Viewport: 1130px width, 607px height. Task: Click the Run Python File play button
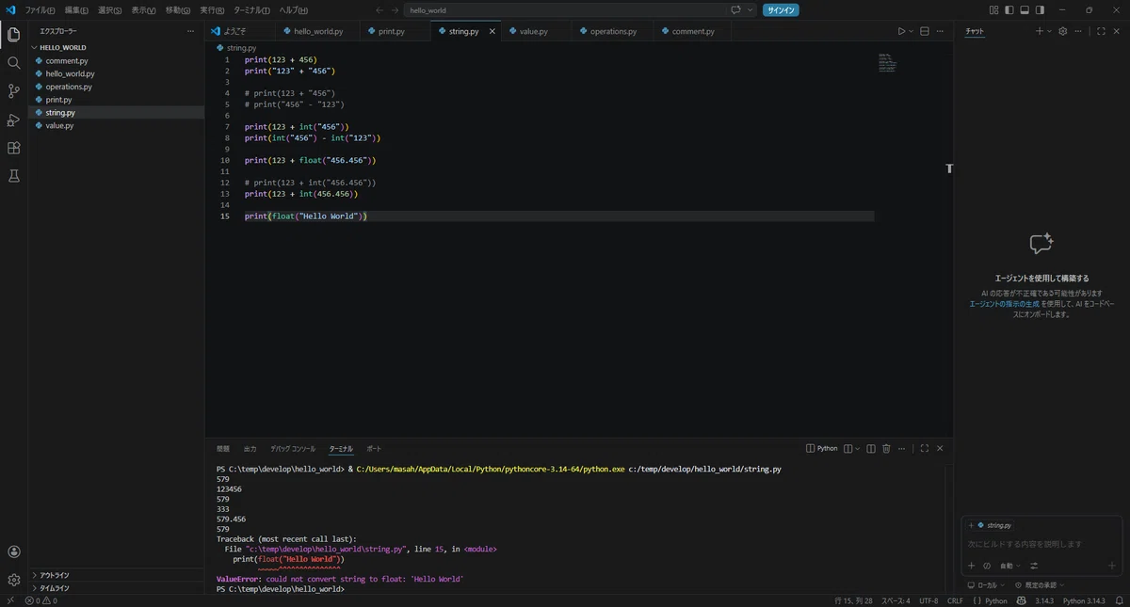click(x=901, y=31)
